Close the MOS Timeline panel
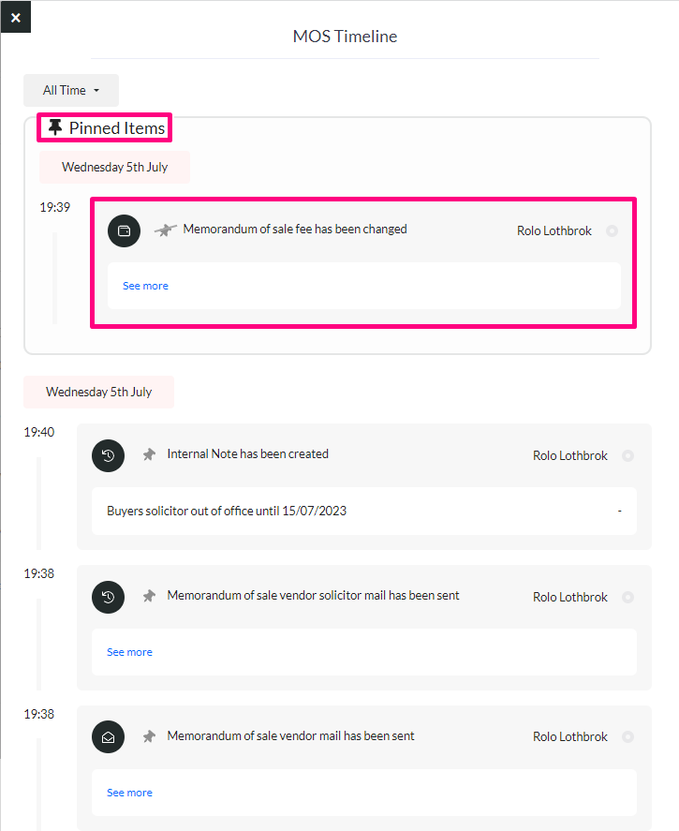The height and width of the screenshot is (831, 679). [x=15, y=18]
